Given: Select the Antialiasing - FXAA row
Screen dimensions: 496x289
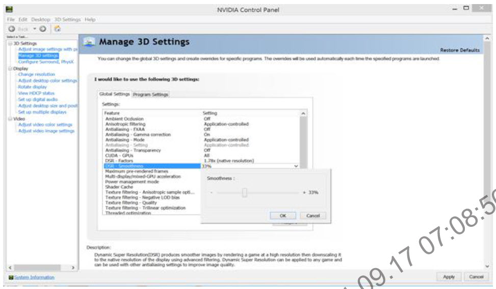Looking at the screenshot, I should point(201,129).
